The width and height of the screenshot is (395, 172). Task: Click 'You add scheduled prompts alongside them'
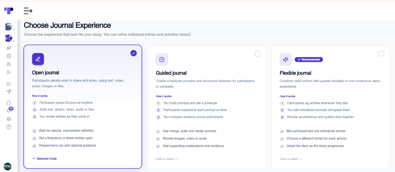(319, 110)
